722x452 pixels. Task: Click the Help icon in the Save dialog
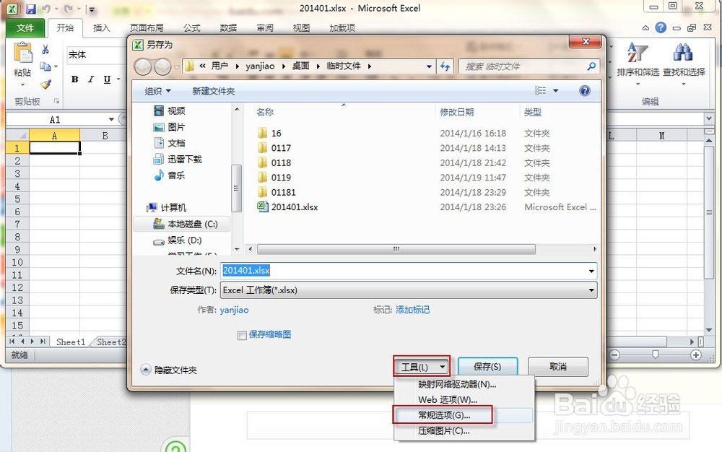583,90
